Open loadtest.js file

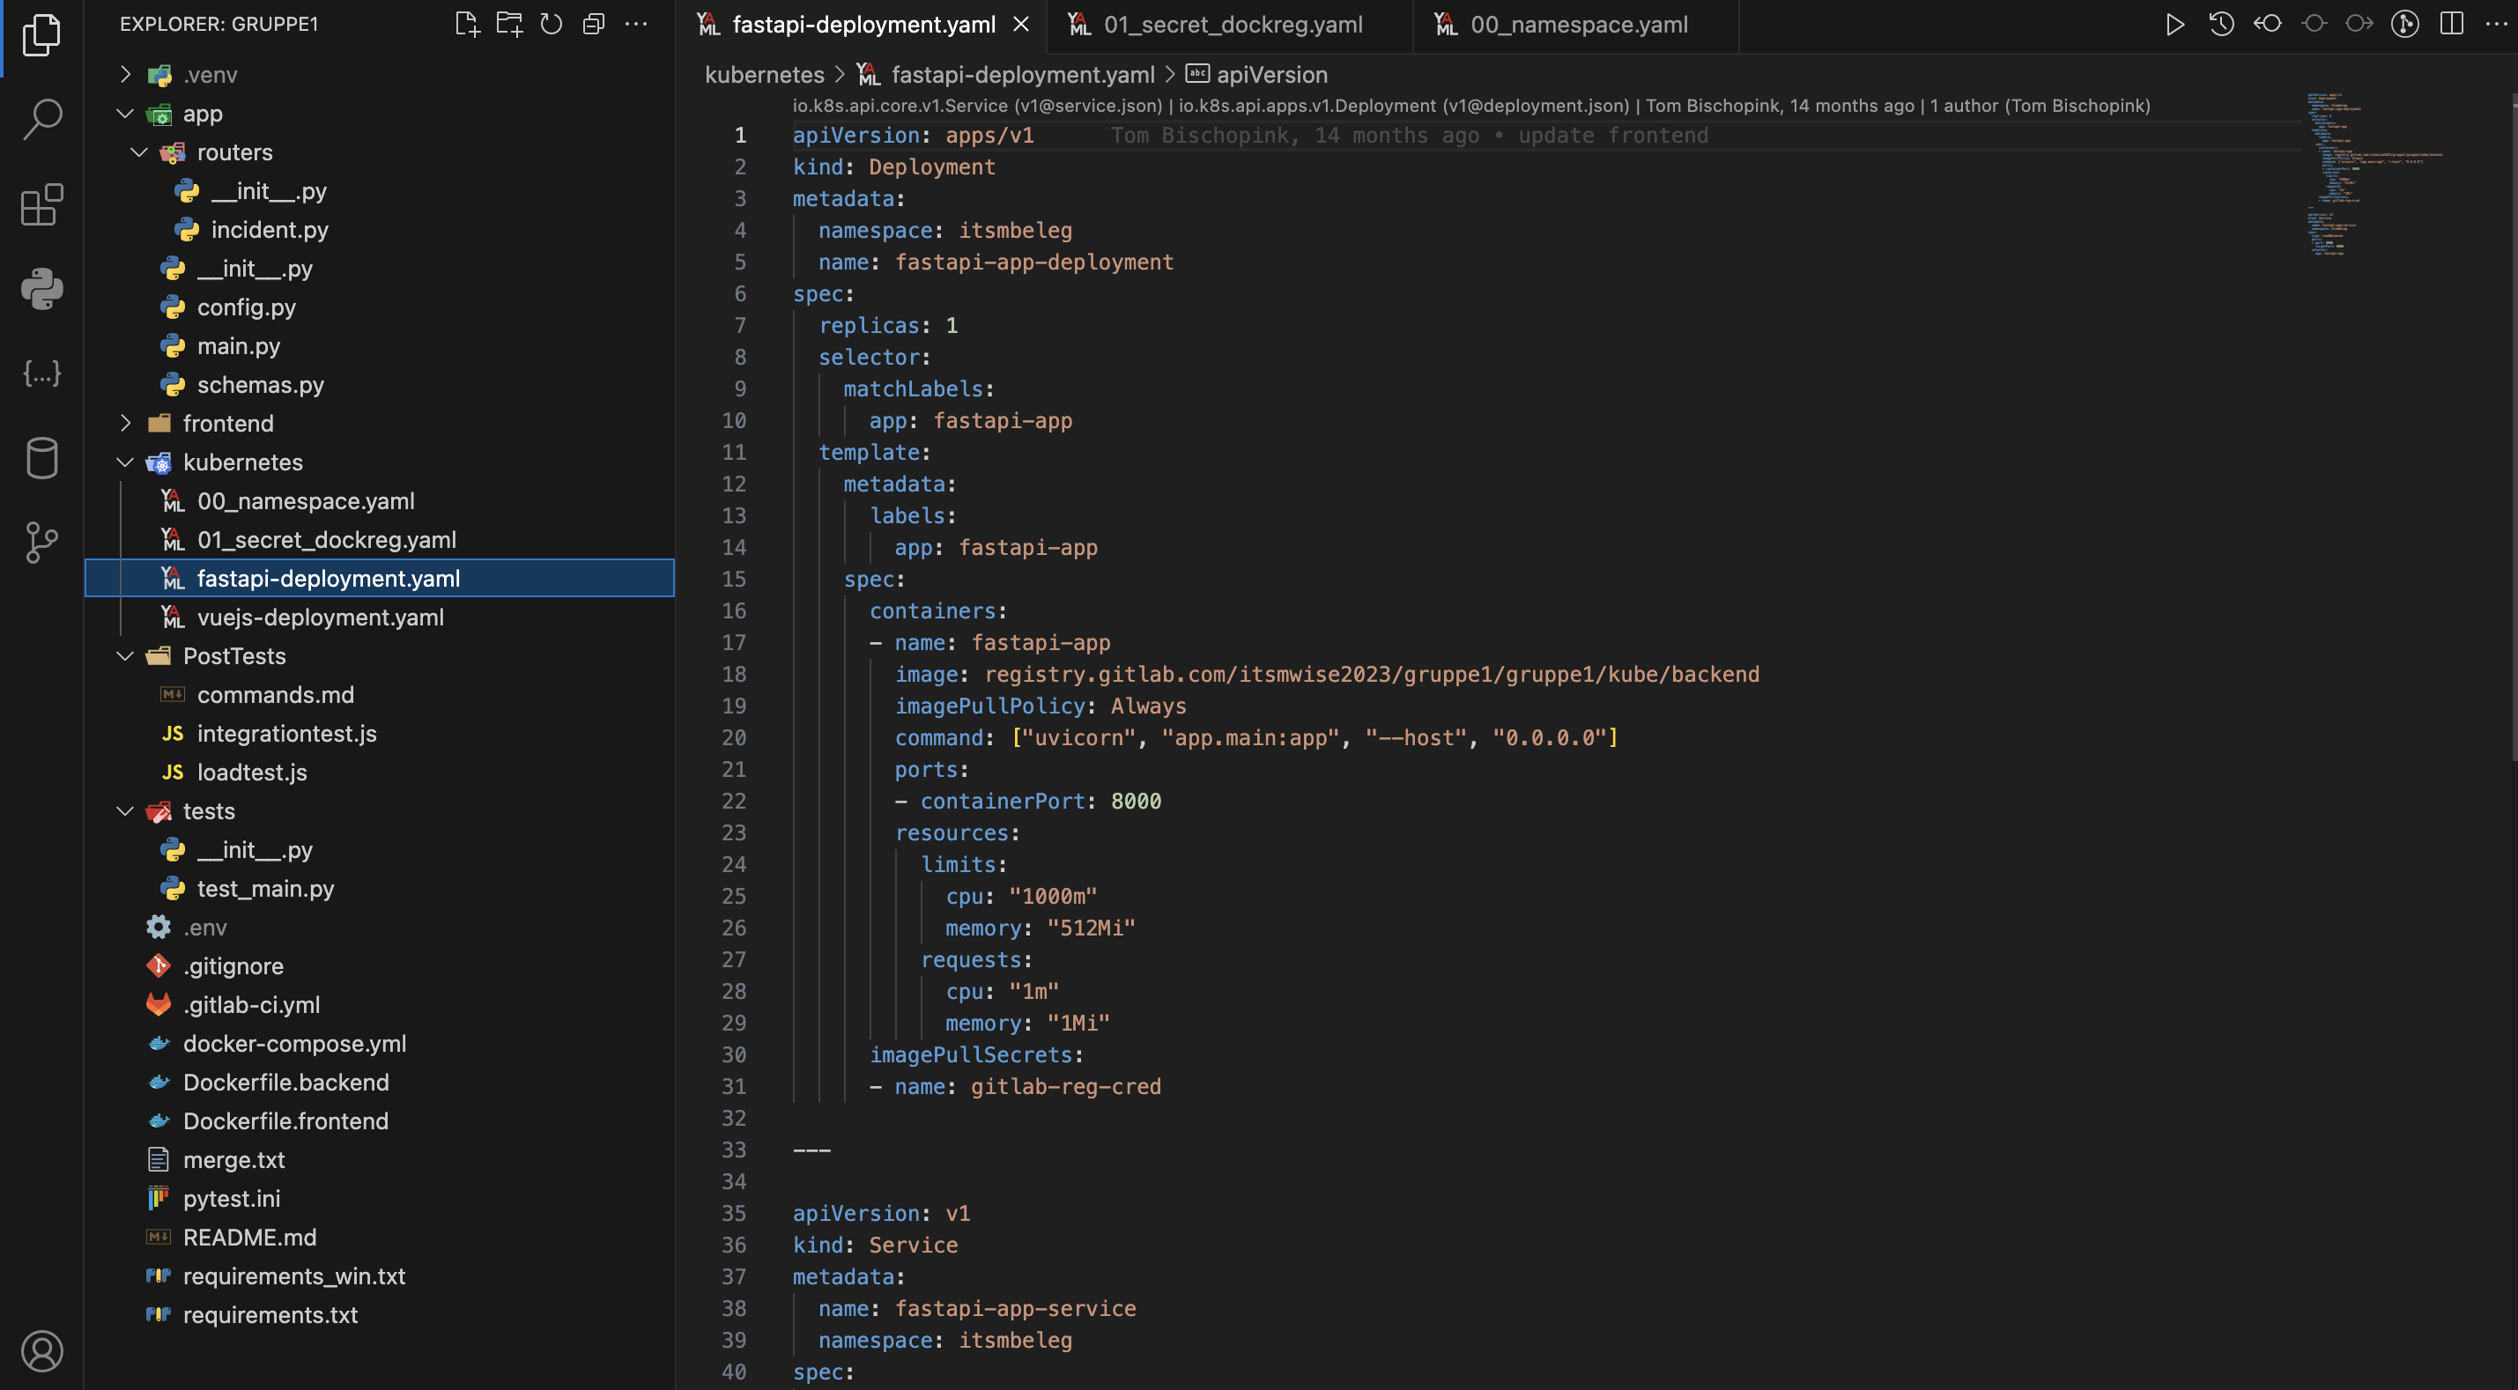[x=379, y=773]
